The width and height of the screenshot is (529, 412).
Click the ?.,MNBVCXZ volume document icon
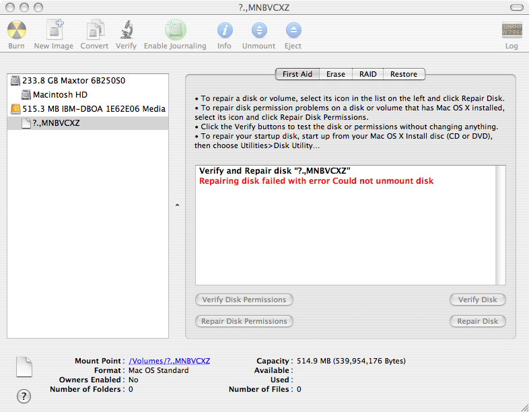[x=26, y=123]
